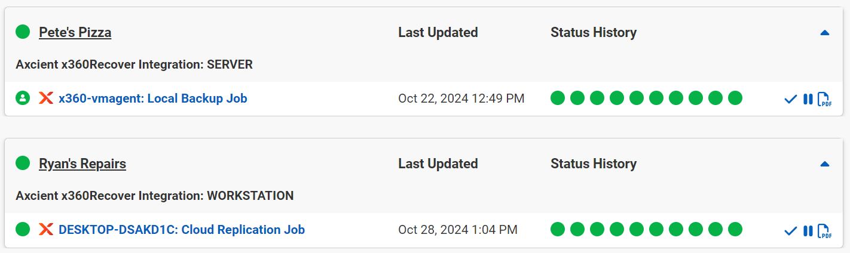This screenshot has width=850, height=253.
Task: Click first status history dot for x360-vmagent
Action: tap(558, 98)
